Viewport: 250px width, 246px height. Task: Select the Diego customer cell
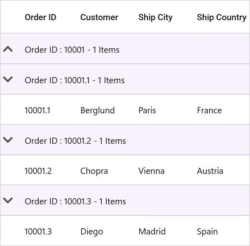(92, 232)
